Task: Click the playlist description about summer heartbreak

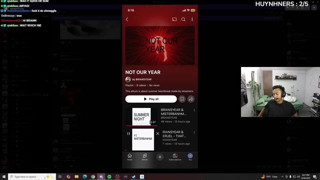Action: [159, 91]
